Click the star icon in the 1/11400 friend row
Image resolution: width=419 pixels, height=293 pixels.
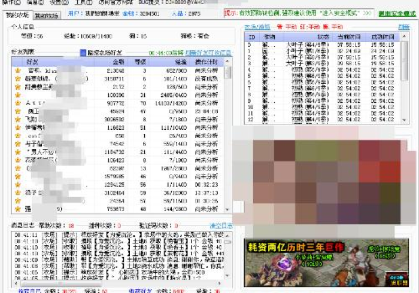[x=18, y=185]
